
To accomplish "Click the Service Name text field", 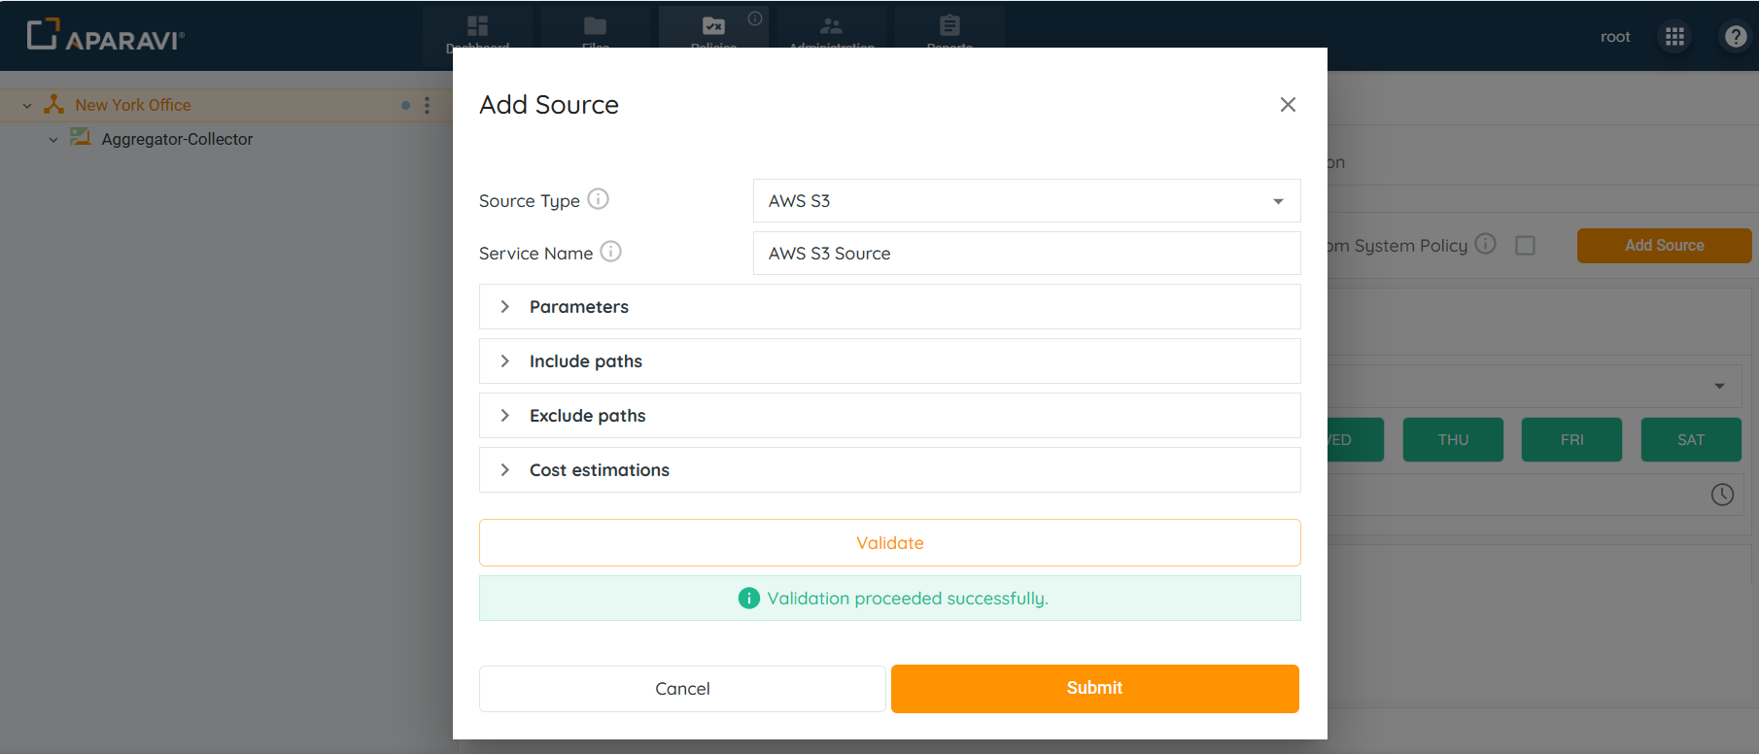I will (x=1026, y=254).
